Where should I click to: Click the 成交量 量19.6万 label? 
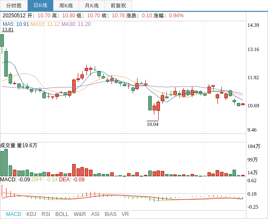pos(19,145)
